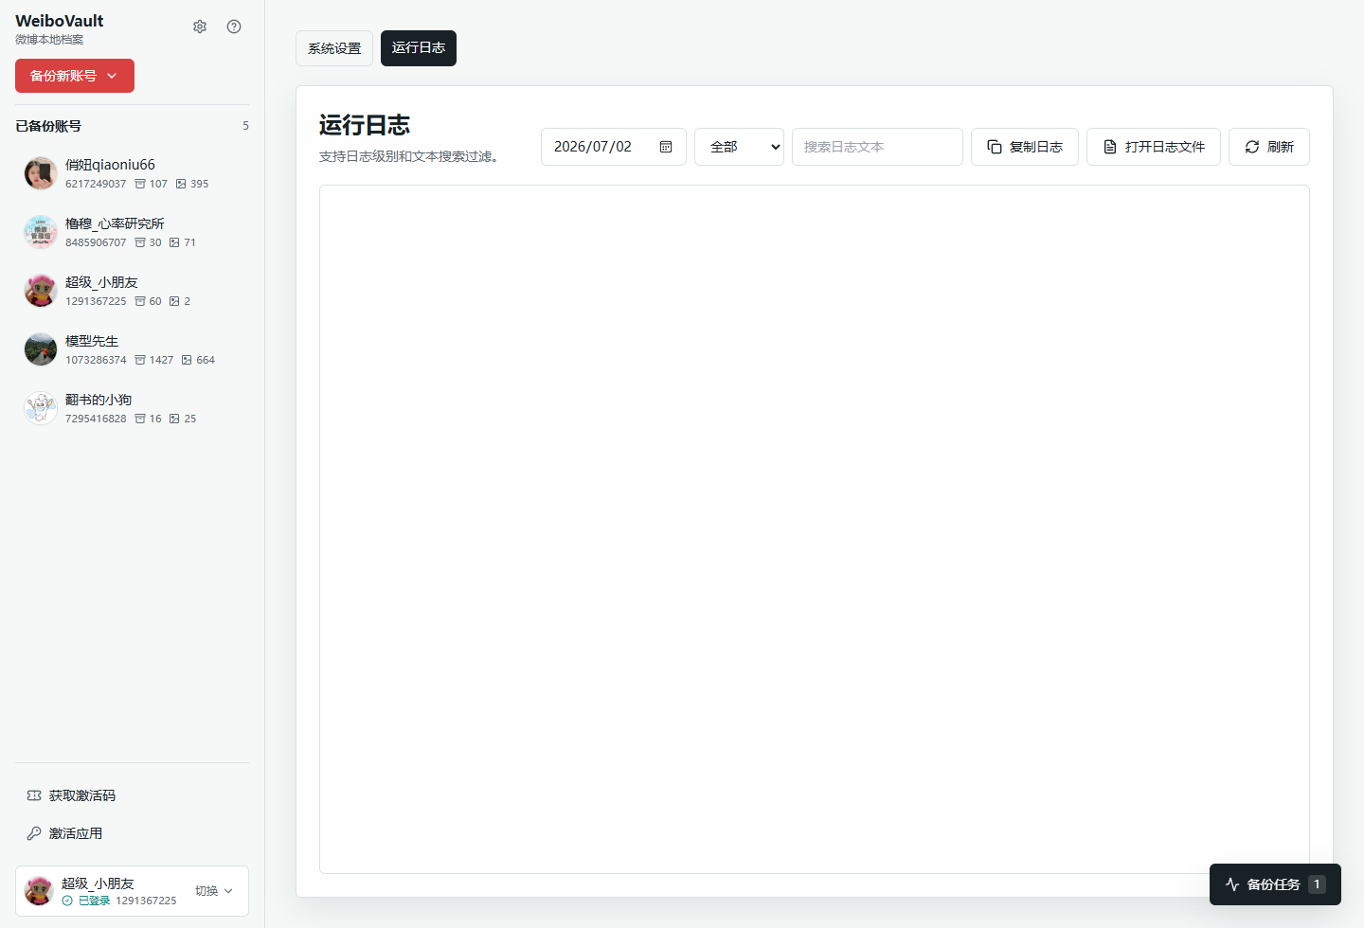Expand the 备份新账号 chevron arrow
Screen dimensions: 1364x928
[x=112, y=76]
